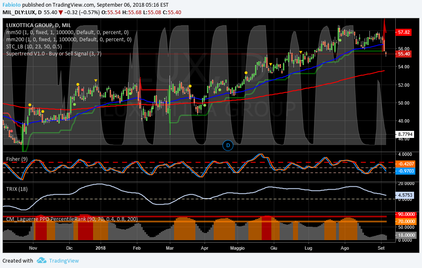Open the FabioIo author profile link

coord(12,5)
